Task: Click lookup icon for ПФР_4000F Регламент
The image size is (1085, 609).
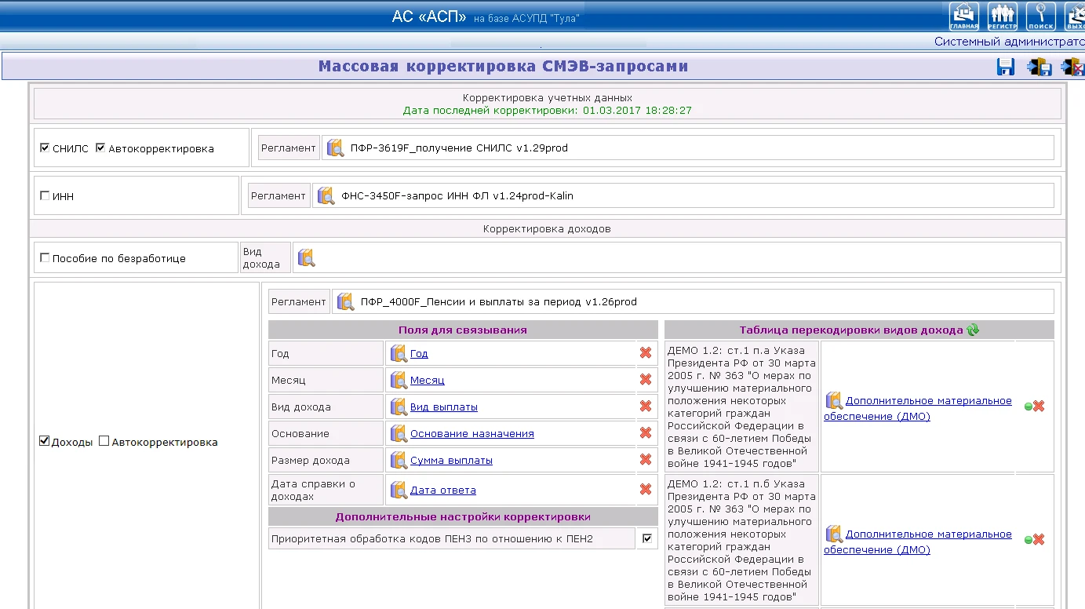Action: 346,301
